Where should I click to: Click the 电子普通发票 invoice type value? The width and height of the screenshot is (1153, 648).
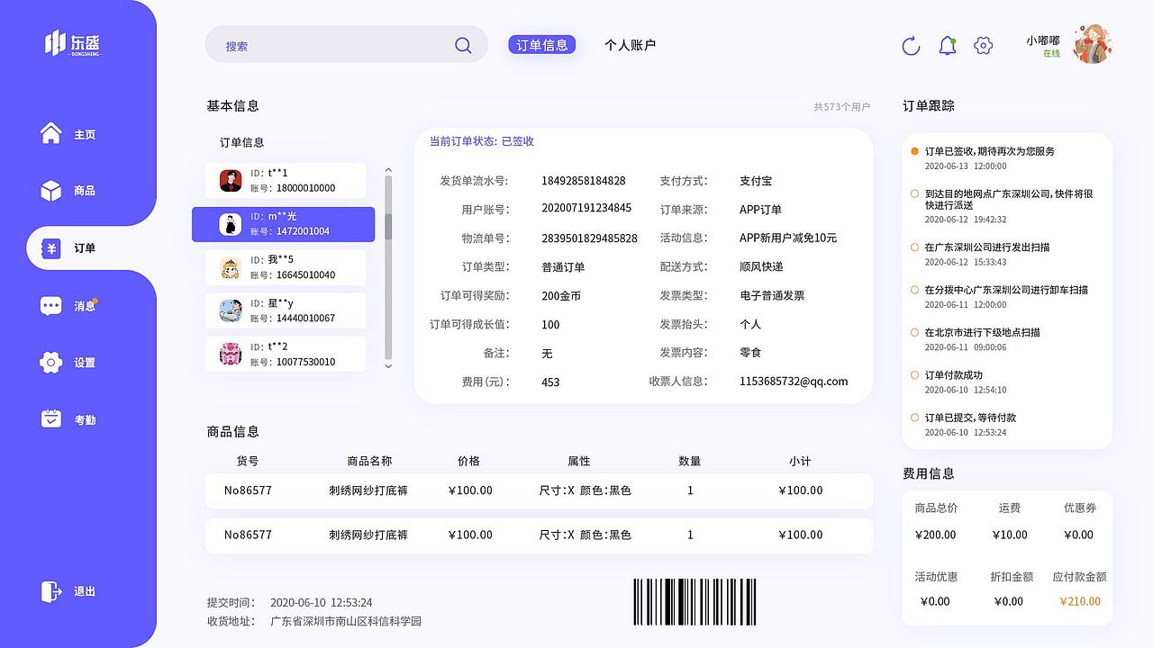pyautogui.click(x=772, y=295)
